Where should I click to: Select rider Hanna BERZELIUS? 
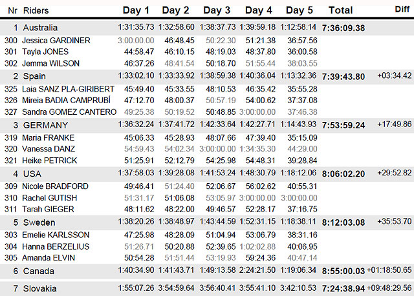(x=56, y=246)
